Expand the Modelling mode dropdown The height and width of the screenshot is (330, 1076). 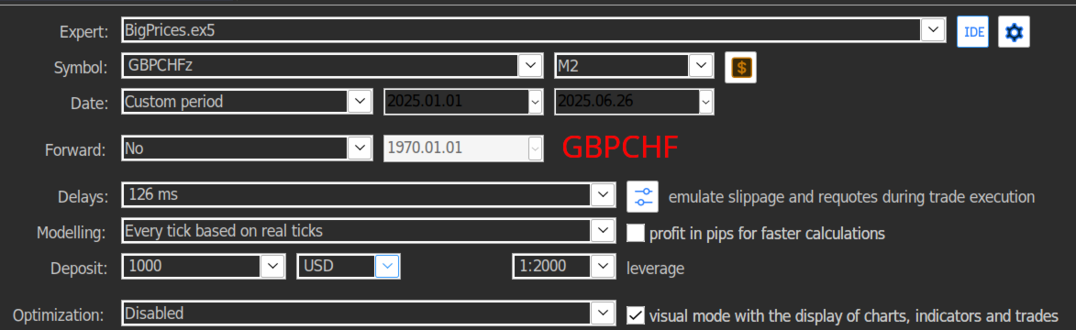coord(603,230)
